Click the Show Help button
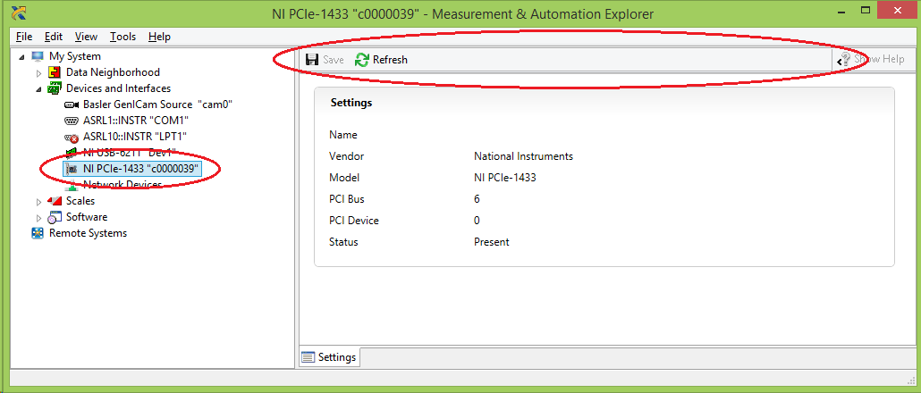 873,59
